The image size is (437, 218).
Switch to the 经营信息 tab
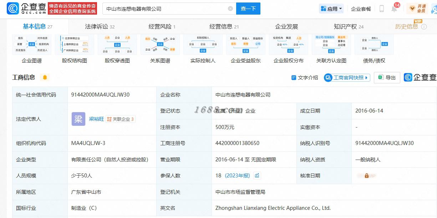click(x=224, y=26)
